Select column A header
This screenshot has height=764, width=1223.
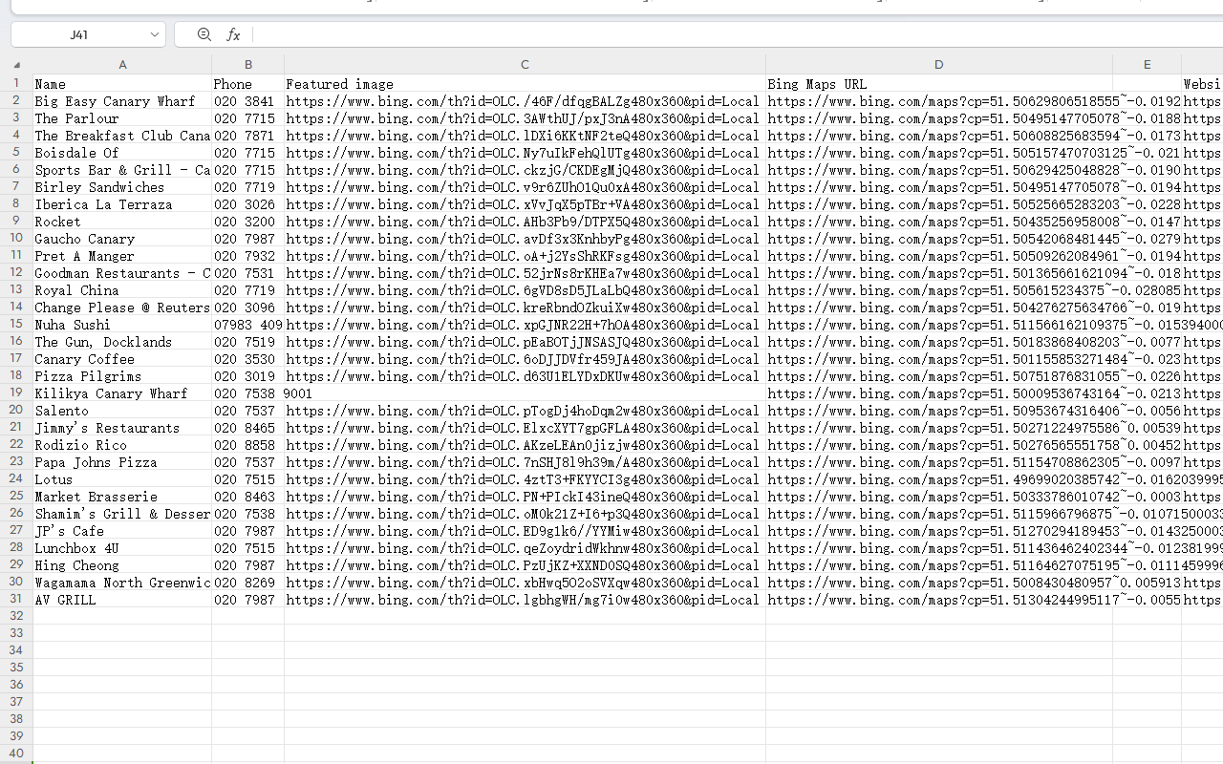122,65
